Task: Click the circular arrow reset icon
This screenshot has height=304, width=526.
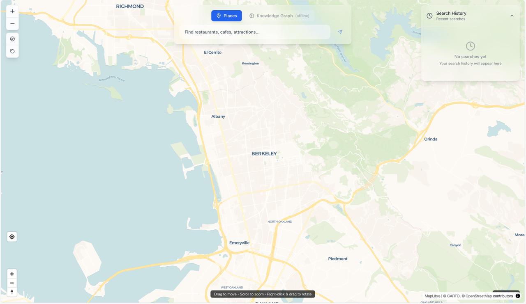Action: tap(12, 51)
